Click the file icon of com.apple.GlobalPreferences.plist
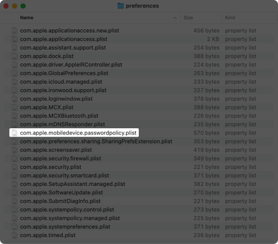The image size is (278, 244). 15,73
